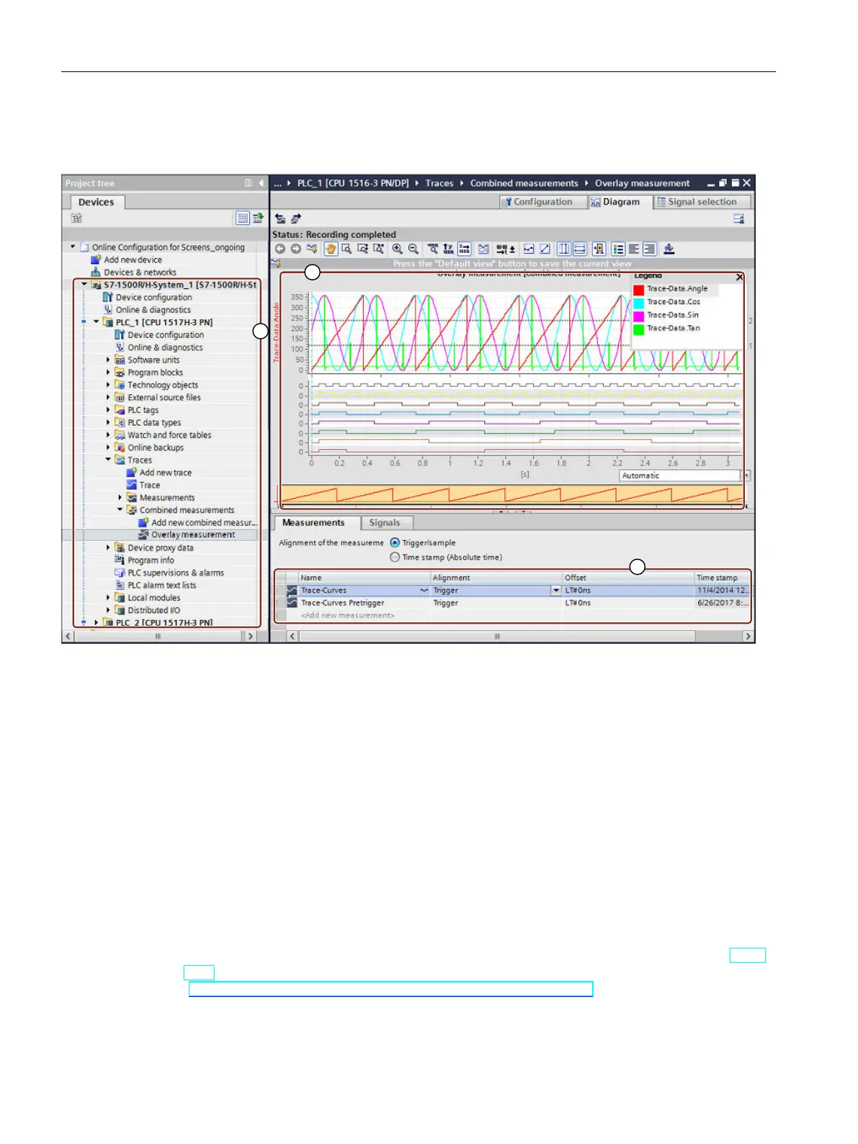Image resolution: width=858 pixels, height=1144 pixels.
Task: Select the hand move-view tool
Action: pyautogui.click(x=331, y=249)
